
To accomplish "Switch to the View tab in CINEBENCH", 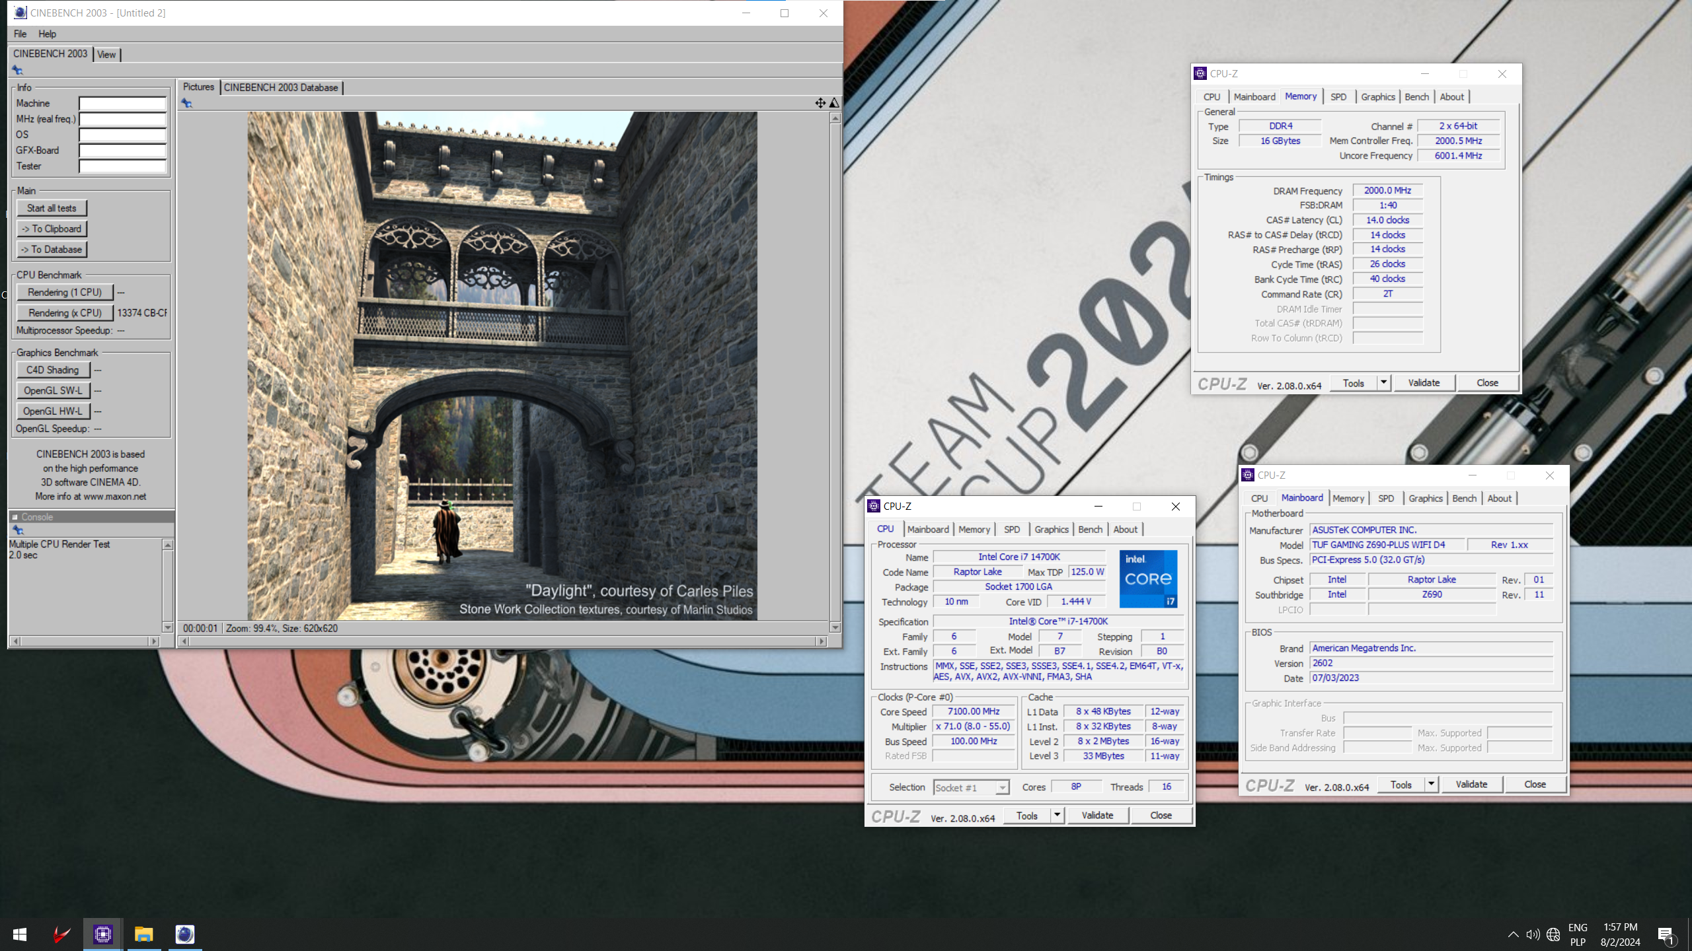I will (106, 54).
